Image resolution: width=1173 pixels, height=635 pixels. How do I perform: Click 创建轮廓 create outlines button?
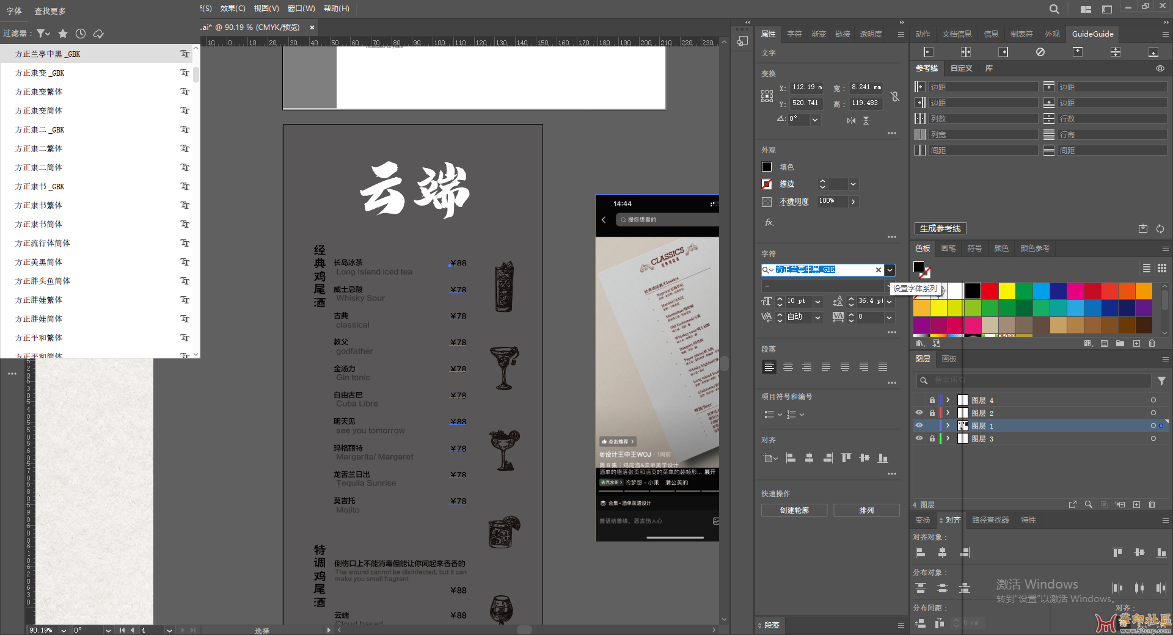[x=794, y=510]
